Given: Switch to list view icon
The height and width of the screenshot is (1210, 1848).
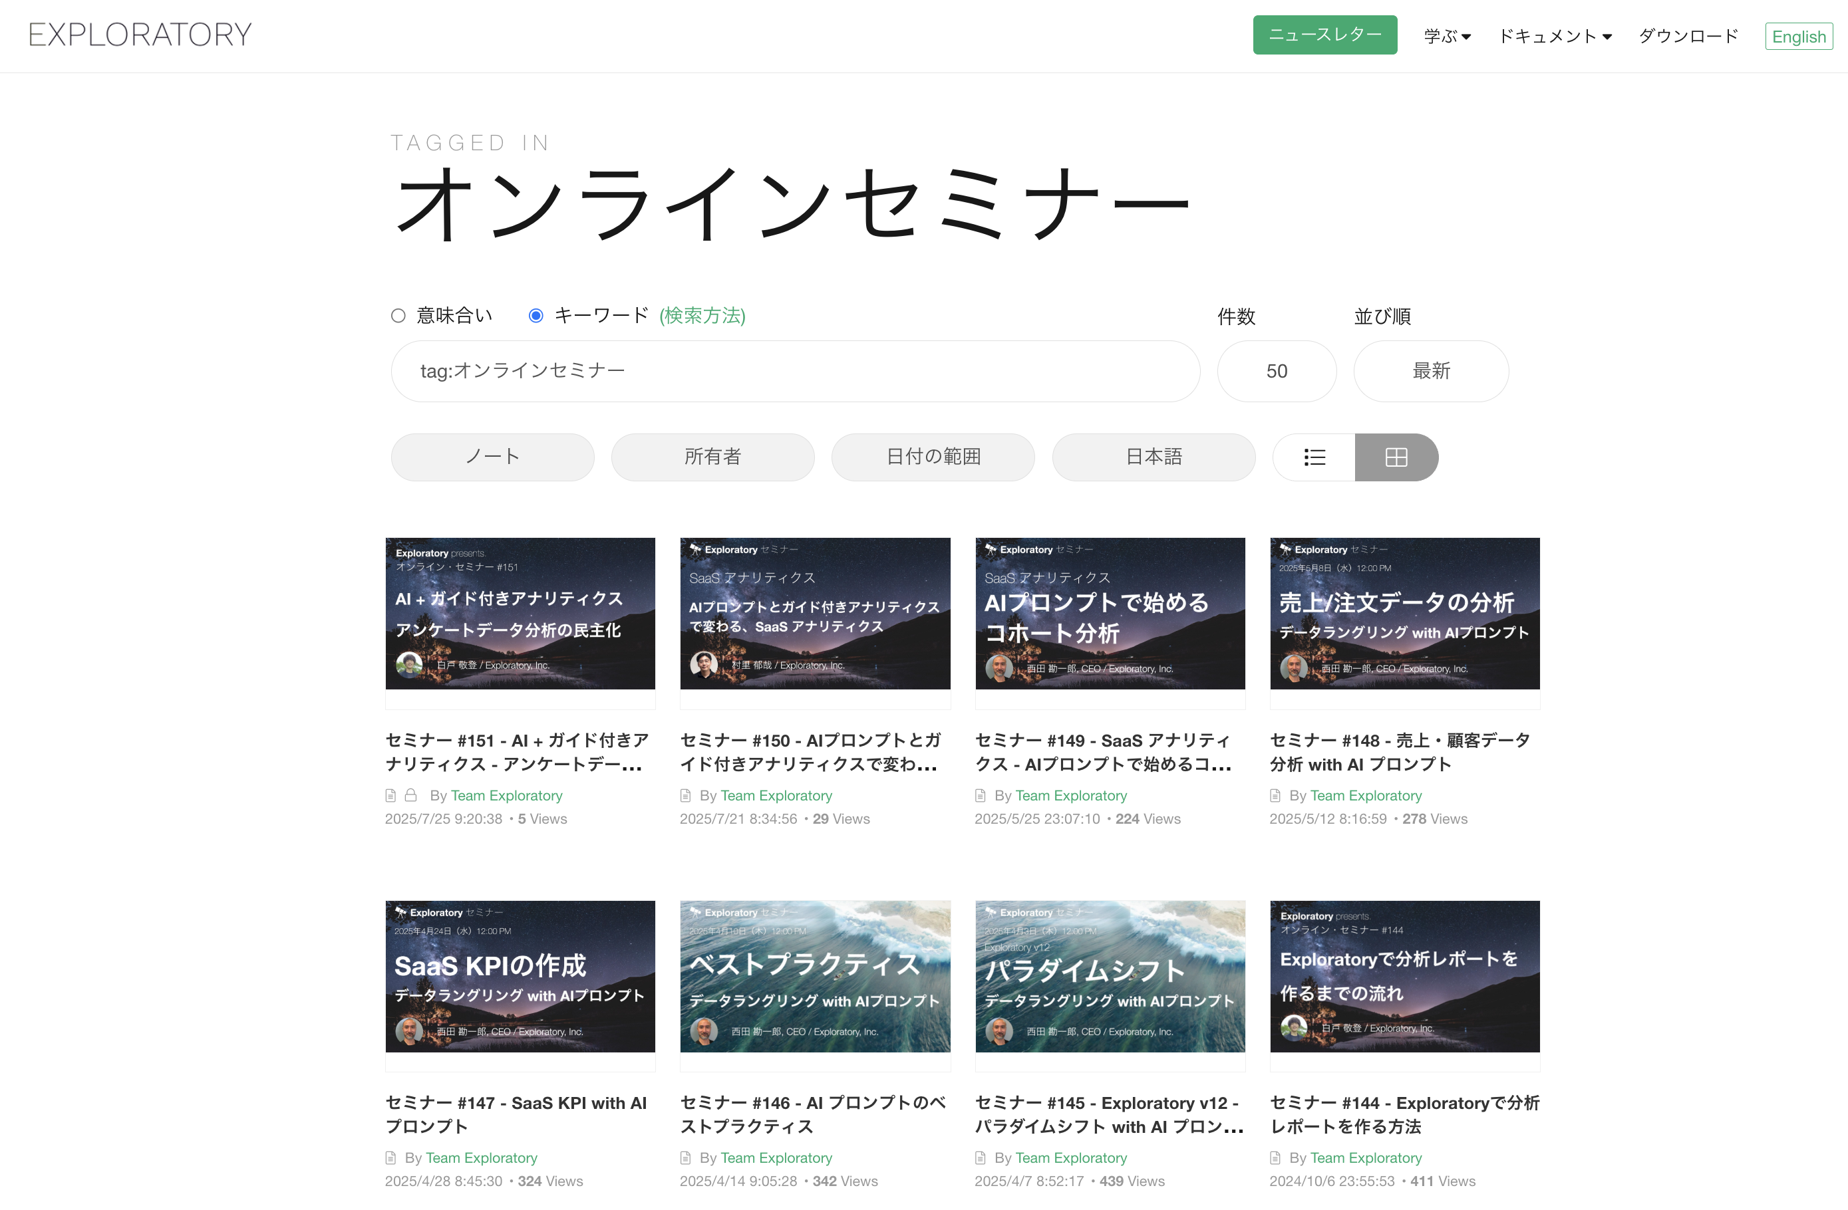Looking at the screenshot, I should [1314, 457].
